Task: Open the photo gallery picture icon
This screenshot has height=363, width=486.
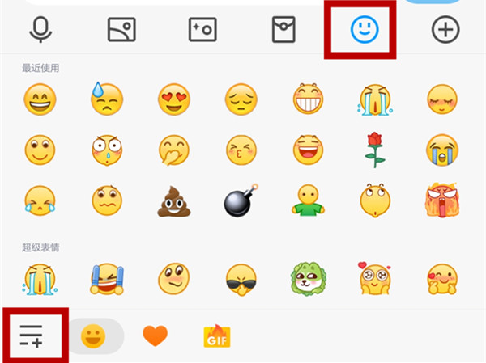Action: [x=122, y=29]
